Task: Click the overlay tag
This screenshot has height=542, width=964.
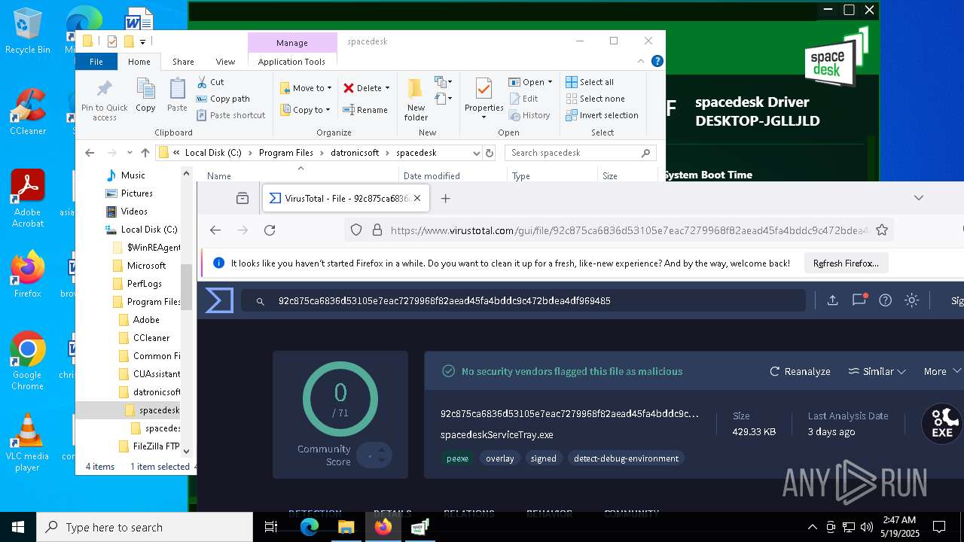Action: [499, 458]
